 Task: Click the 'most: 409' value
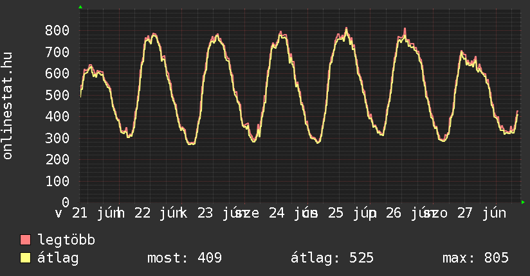(x=185, y=258)
